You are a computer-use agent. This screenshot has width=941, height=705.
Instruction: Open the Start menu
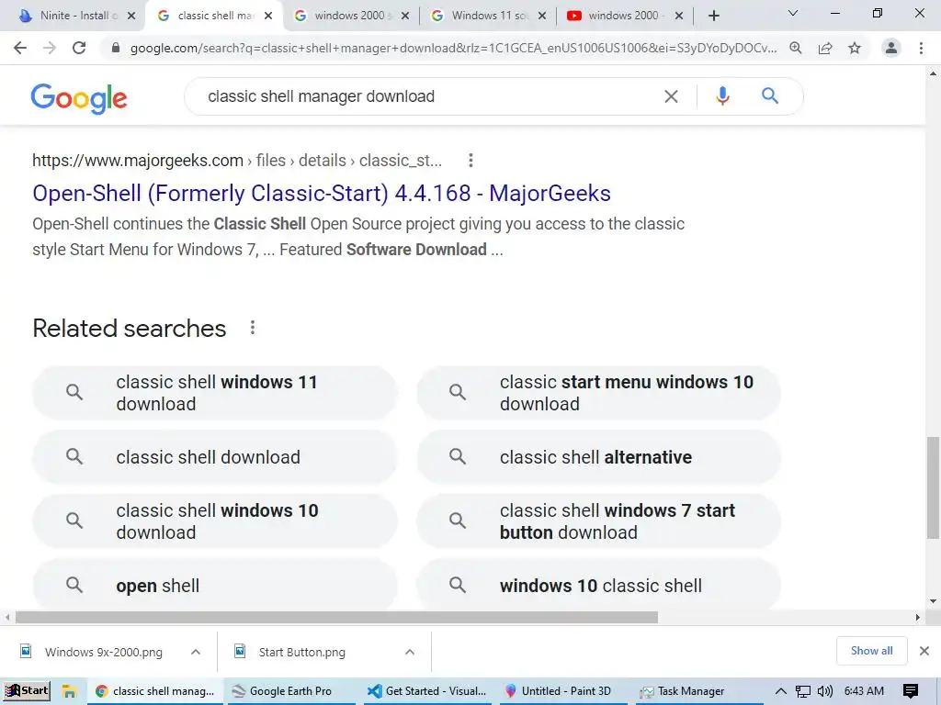pyautogui.click(x=27, y=690)
